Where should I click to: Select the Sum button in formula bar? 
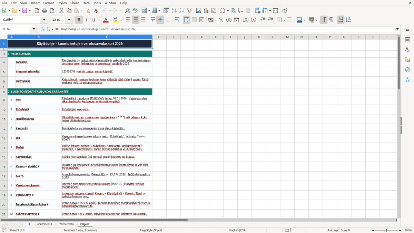(x=48, y=29)
